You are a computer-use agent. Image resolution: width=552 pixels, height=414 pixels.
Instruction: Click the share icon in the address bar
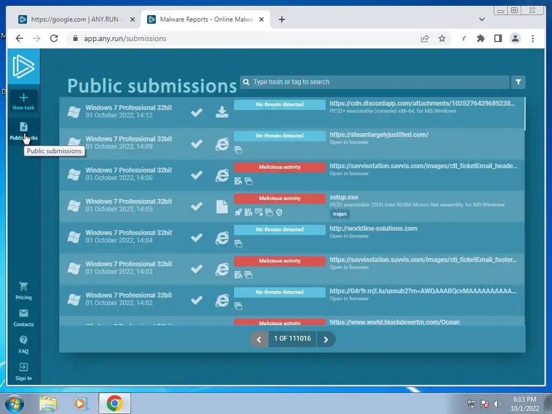point(425,38)
